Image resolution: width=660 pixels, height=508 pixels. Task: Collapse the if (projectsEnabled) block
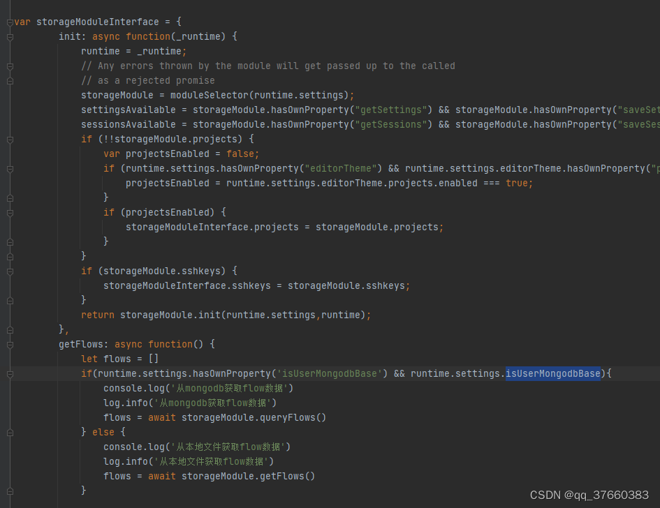pyautogui.click(x=8, y=211)
